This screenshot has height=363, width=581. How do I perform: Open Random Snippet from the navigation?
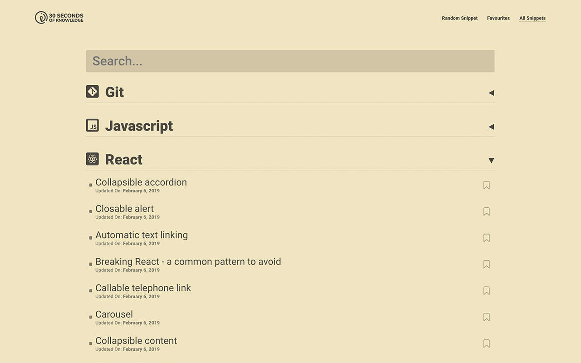pos(459,18)
